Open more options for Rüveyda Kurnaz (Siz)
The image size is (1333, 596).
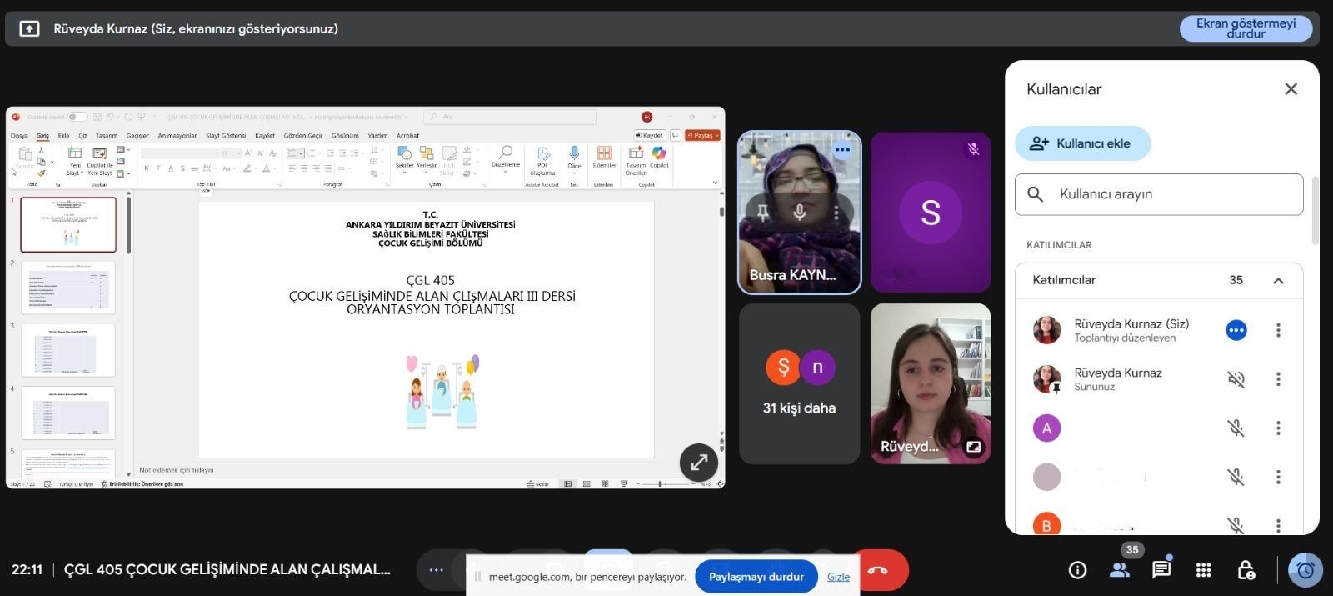(1278, 331)
